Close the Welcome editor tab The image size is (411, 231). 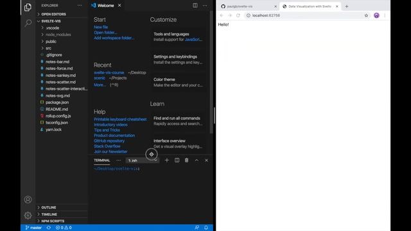[x=119, y=6]
